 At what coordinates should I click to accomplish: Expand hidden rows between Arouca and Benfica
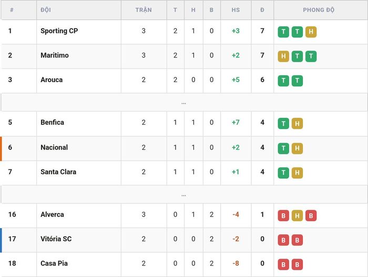coord(184,102)
